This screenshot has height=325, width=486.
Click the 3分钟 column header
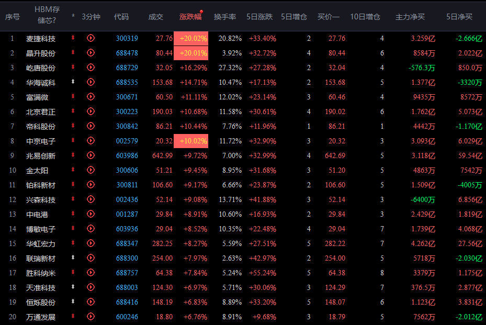[91, 17]
